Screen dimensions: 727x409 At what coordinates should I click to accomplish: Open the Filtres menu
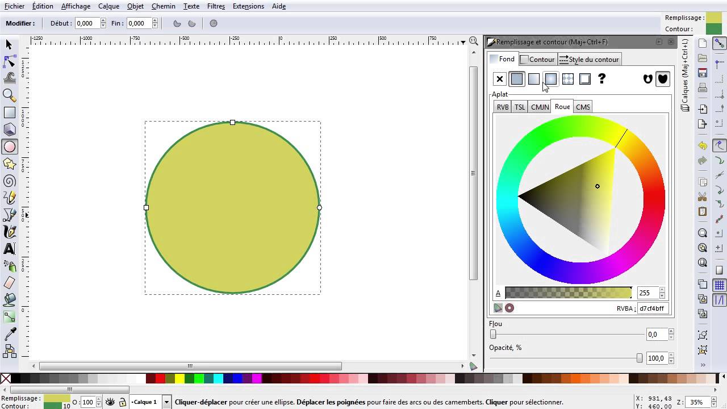tap(216, 6)
